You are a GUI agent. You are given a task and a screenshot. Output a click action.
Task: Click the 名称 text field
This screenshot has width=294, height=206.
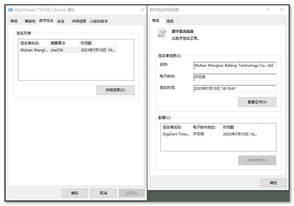tap(235, 65)
